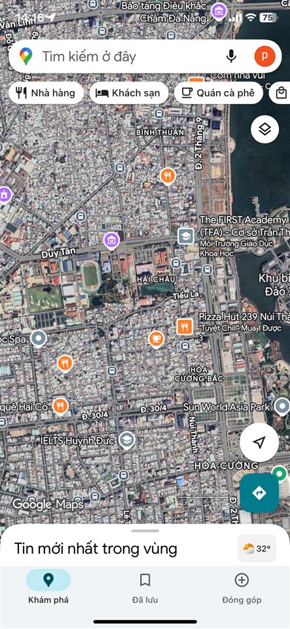Select the orange coffee cup marker
Viewport: 290px width, 629px height.
[156, 339]
